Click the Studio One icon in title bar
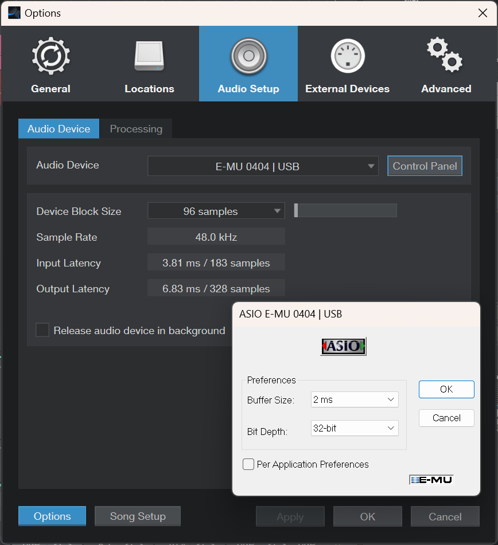 click(14, 13)
